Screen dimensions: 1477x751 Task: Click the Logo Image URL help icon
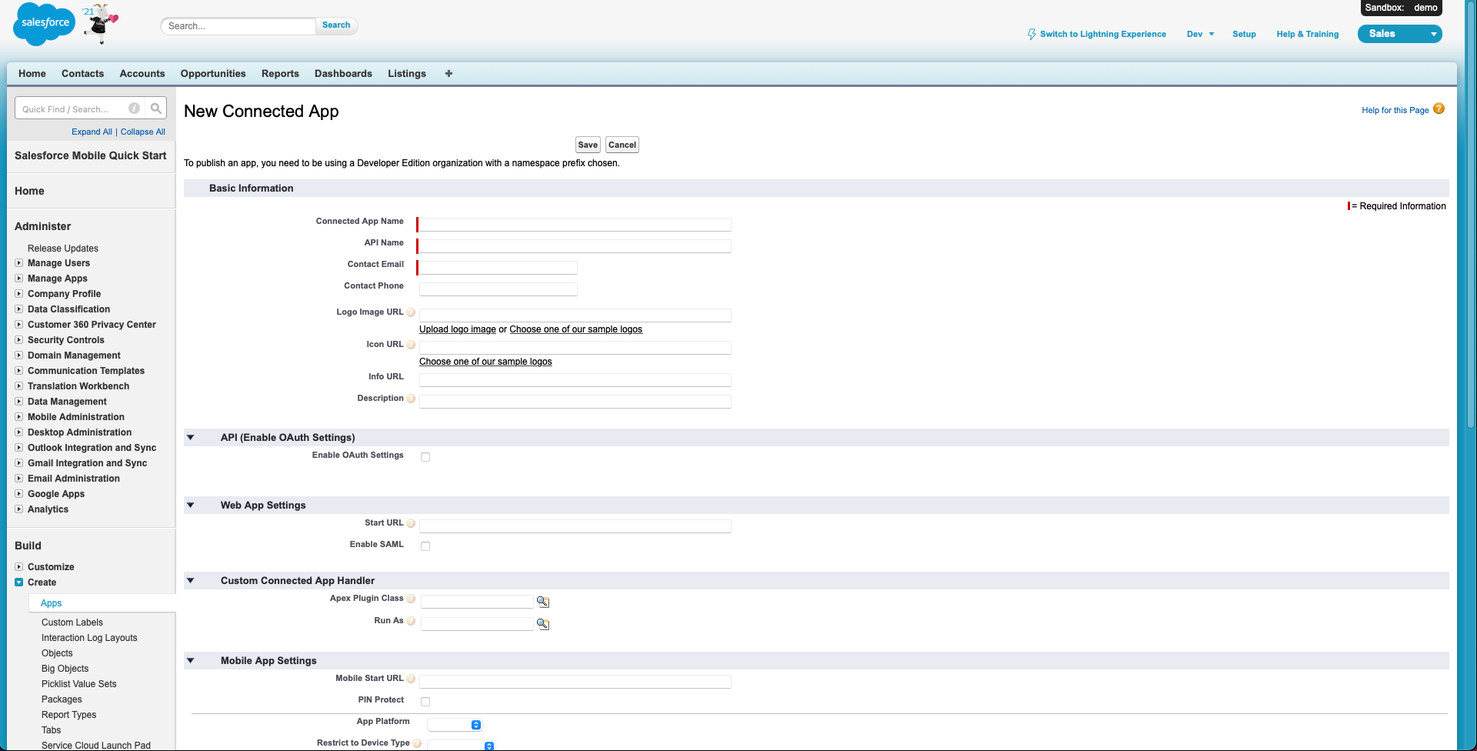[411, 312]
